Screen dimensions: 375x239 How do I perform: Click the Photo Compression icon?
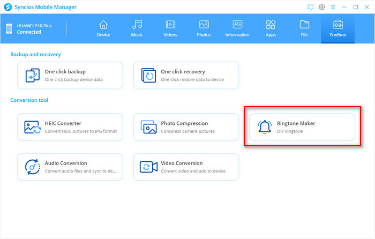pyautogui.click(x=148, y=127)
